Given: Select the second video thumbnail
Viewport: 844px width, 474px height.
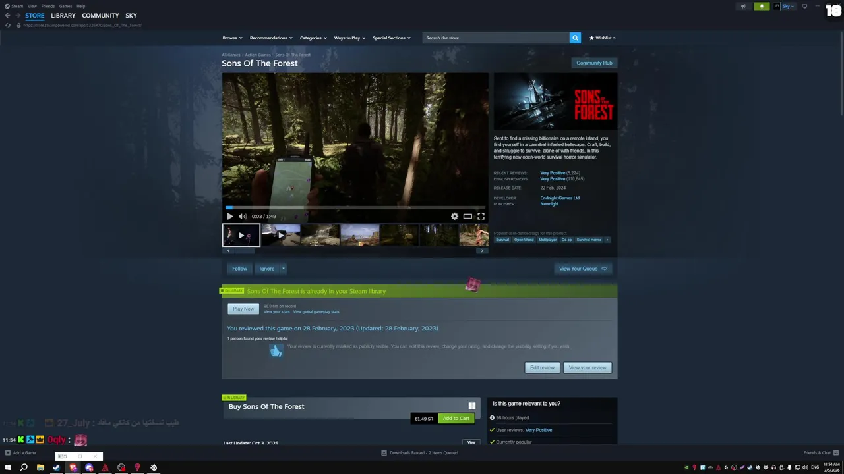Looking at the screenshot, I should [280, 235].
